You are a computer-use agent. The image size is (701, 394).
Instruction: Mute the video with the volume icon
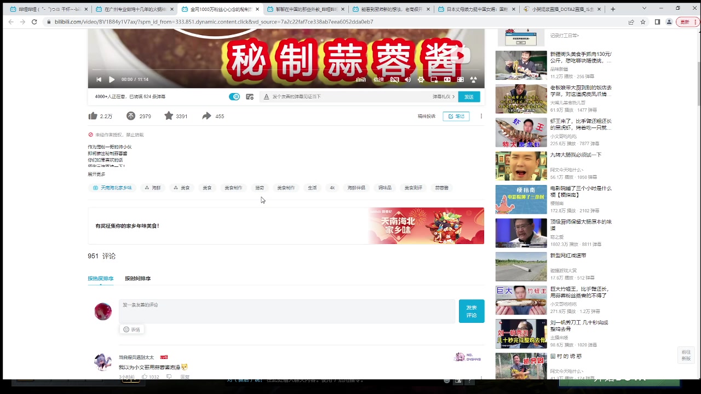[407, 79]
